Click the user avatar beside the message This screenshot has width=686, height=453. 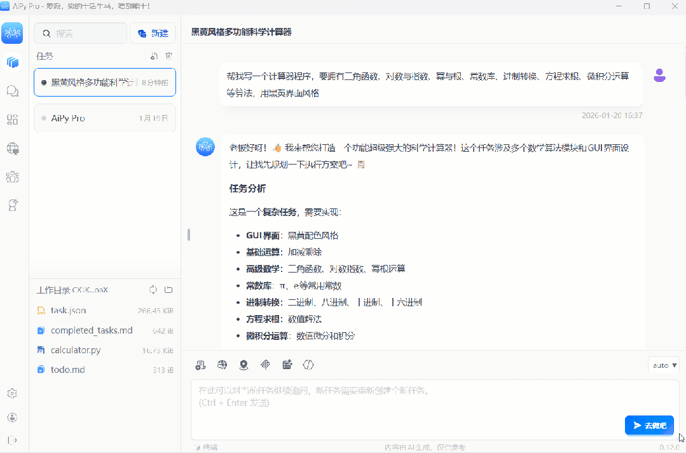(659, 76)
